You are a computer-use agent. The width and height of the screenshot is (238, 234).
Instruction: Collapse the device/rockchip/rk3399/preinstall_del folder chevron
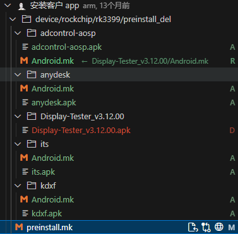13,20
